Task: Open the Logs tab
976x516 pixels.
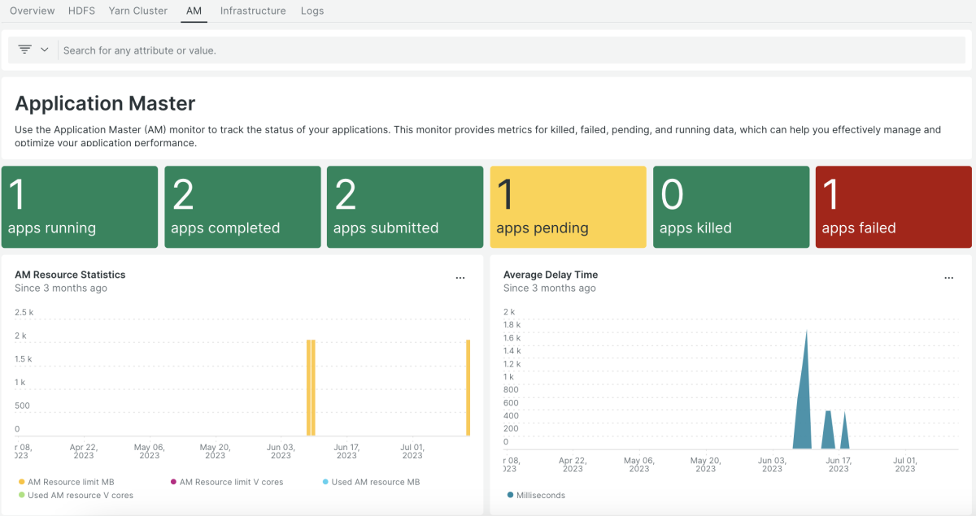Action: 312,11
